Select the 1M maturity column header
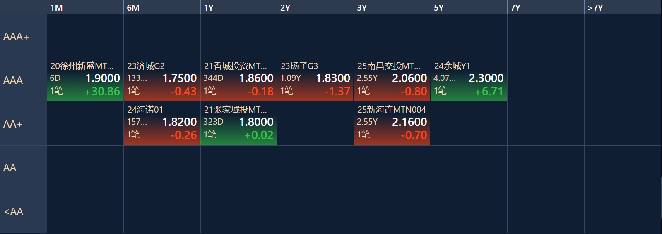Screen dimensions: 662x234 pos(85,7)
